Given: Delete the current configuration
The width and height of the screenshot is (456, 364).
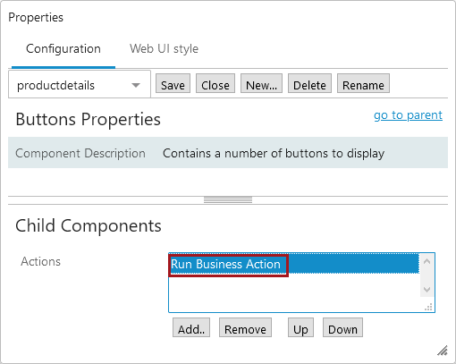Looking at the screenshot, I should click(309, 83).
